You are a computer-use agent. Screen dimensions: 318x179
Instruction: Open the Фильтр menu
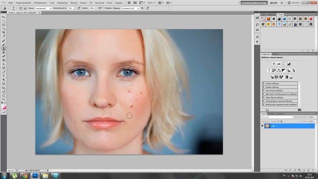74,3
